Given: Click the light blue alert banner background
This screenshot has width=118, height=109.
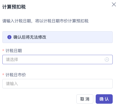Looking at the screenshot, I should tap(78, 37).
